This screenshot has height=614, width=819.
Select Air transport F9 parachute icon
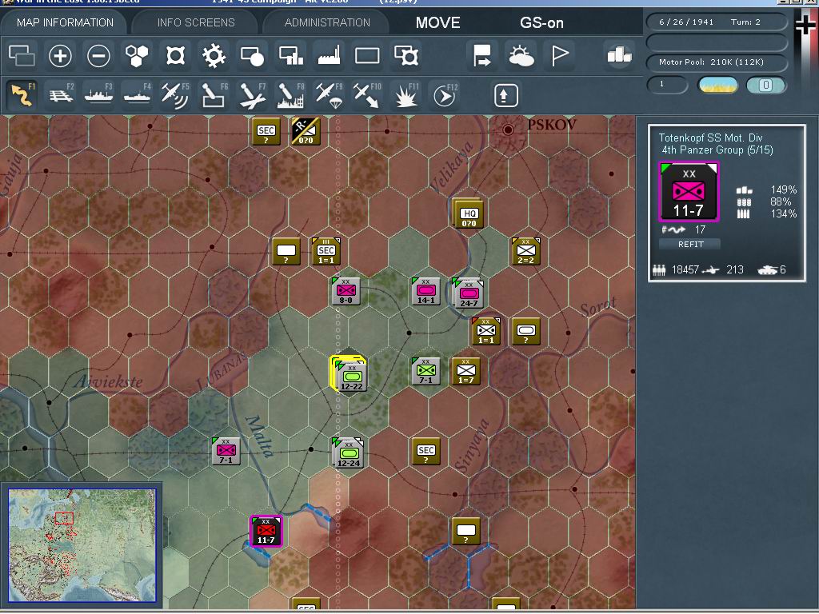point(329,96)
